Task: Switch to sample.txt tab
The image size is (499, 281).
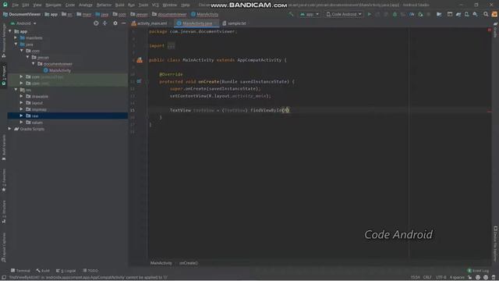Action: click(x=235, y=23)
